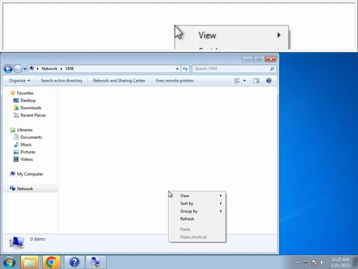This screenshot has height=269, width=358.
Task: Open Windows Explorer from taskbar
Action: tap(30, 262)
